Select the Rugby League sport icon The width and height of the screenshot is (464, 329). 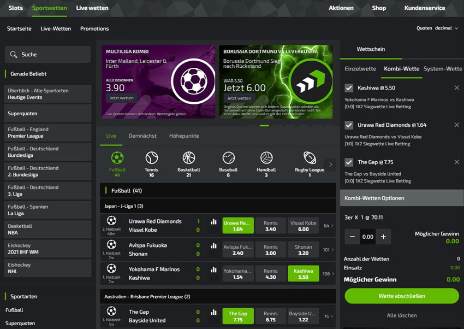(x=310, y=158)
